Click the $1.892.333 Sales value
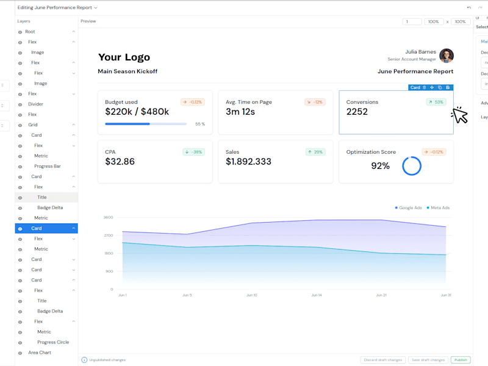The image size is (488, 366). 248,162
